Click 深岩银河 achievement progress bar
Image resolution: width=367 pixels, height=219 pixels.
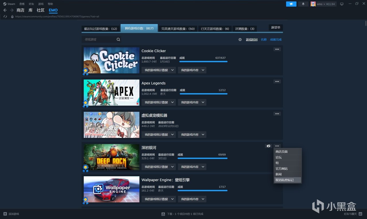click(x=202, y=158)
